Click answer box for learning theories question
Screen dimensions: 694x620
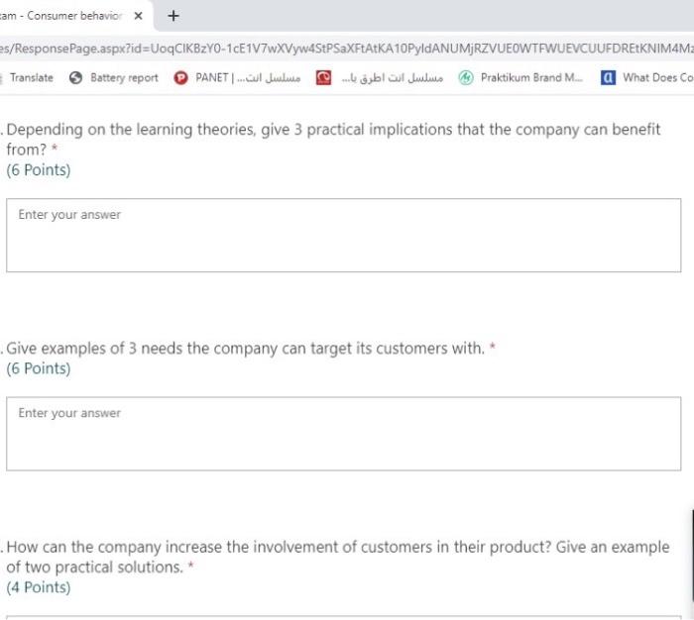pos(343,236)
